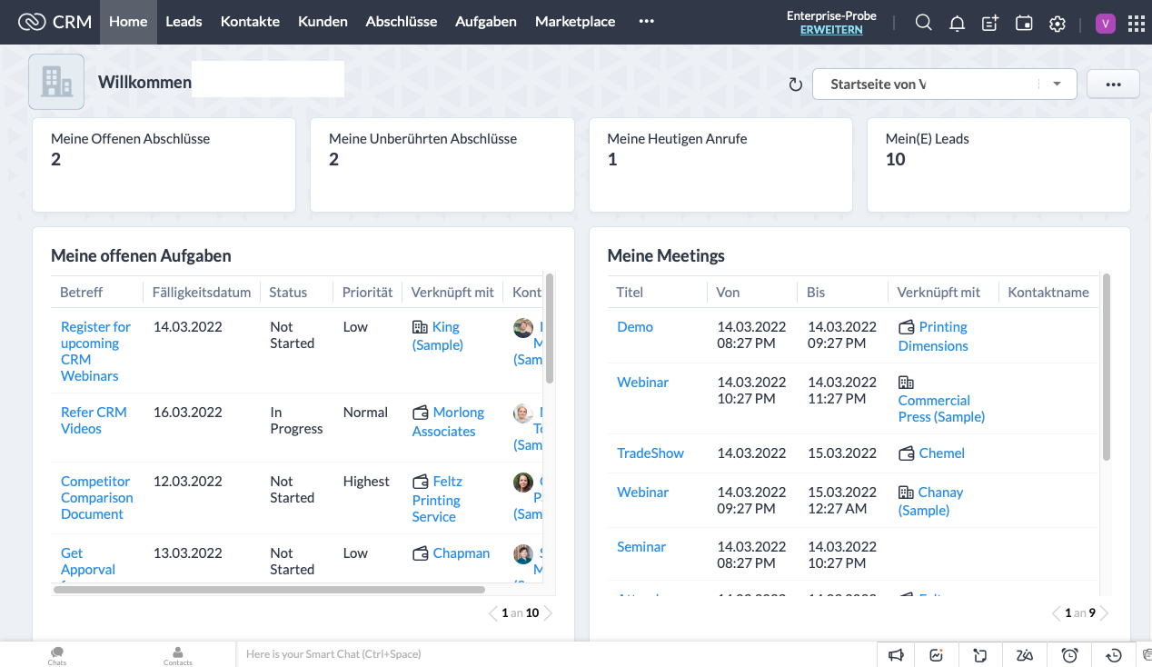Open the search icon in the header
Viewport: 1152px width, 667px height.
point(923,23)
